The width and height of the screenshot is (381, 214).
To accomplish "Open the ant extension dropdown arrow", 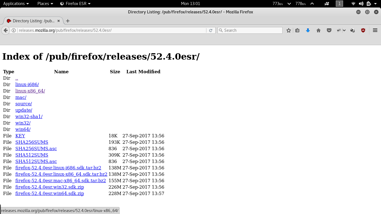I will (344, 30).
